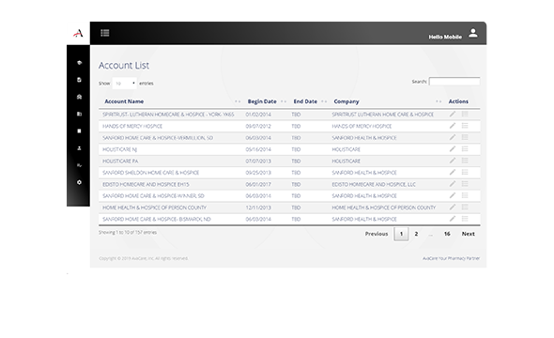Click AvaCare Your Pharmacy Partner footer link
The height and width of the screenshot is (338, 554).
pos(452,258)
